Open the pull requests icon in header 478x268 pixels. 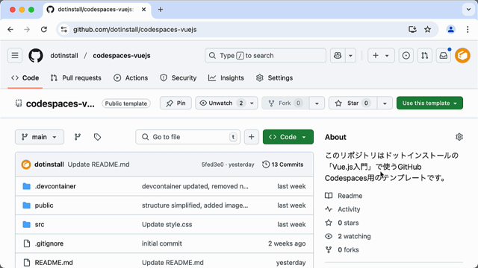(425, 56)
